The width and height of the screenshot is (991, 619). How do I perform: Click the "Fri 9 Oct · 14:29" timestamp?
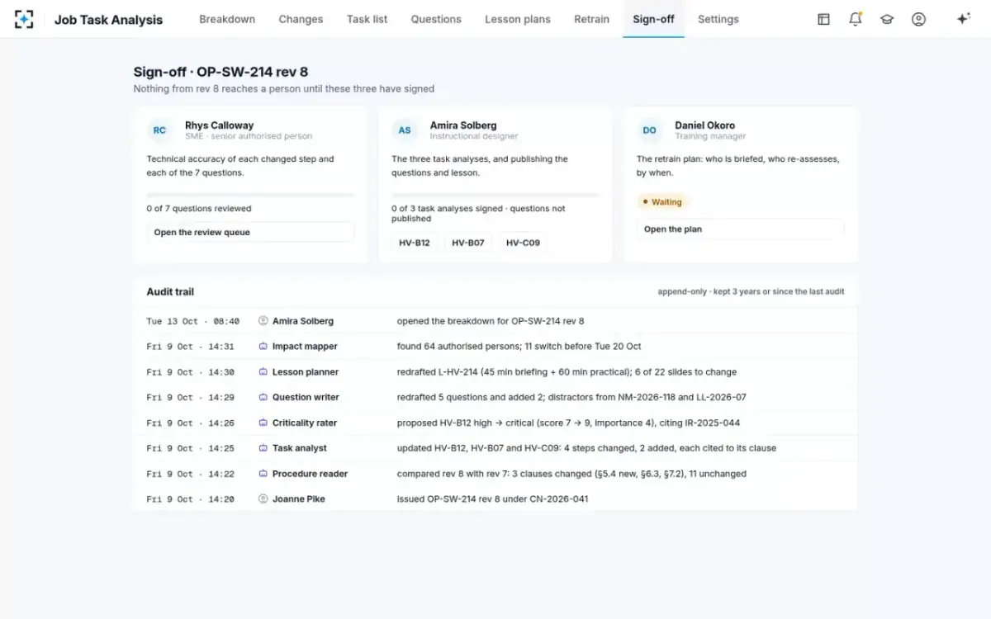[191, 397]
